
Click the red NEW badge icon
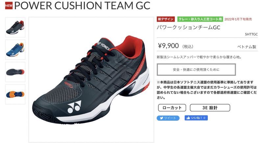(x=9, y=6)
